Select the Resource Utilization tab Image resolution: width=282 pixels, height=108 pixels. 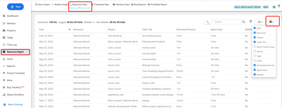[x=79, y=4]
